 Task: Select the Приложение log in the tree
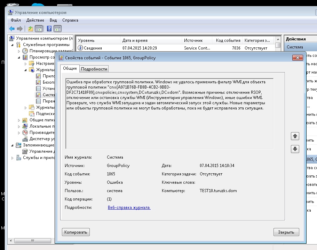pos(49,76)
